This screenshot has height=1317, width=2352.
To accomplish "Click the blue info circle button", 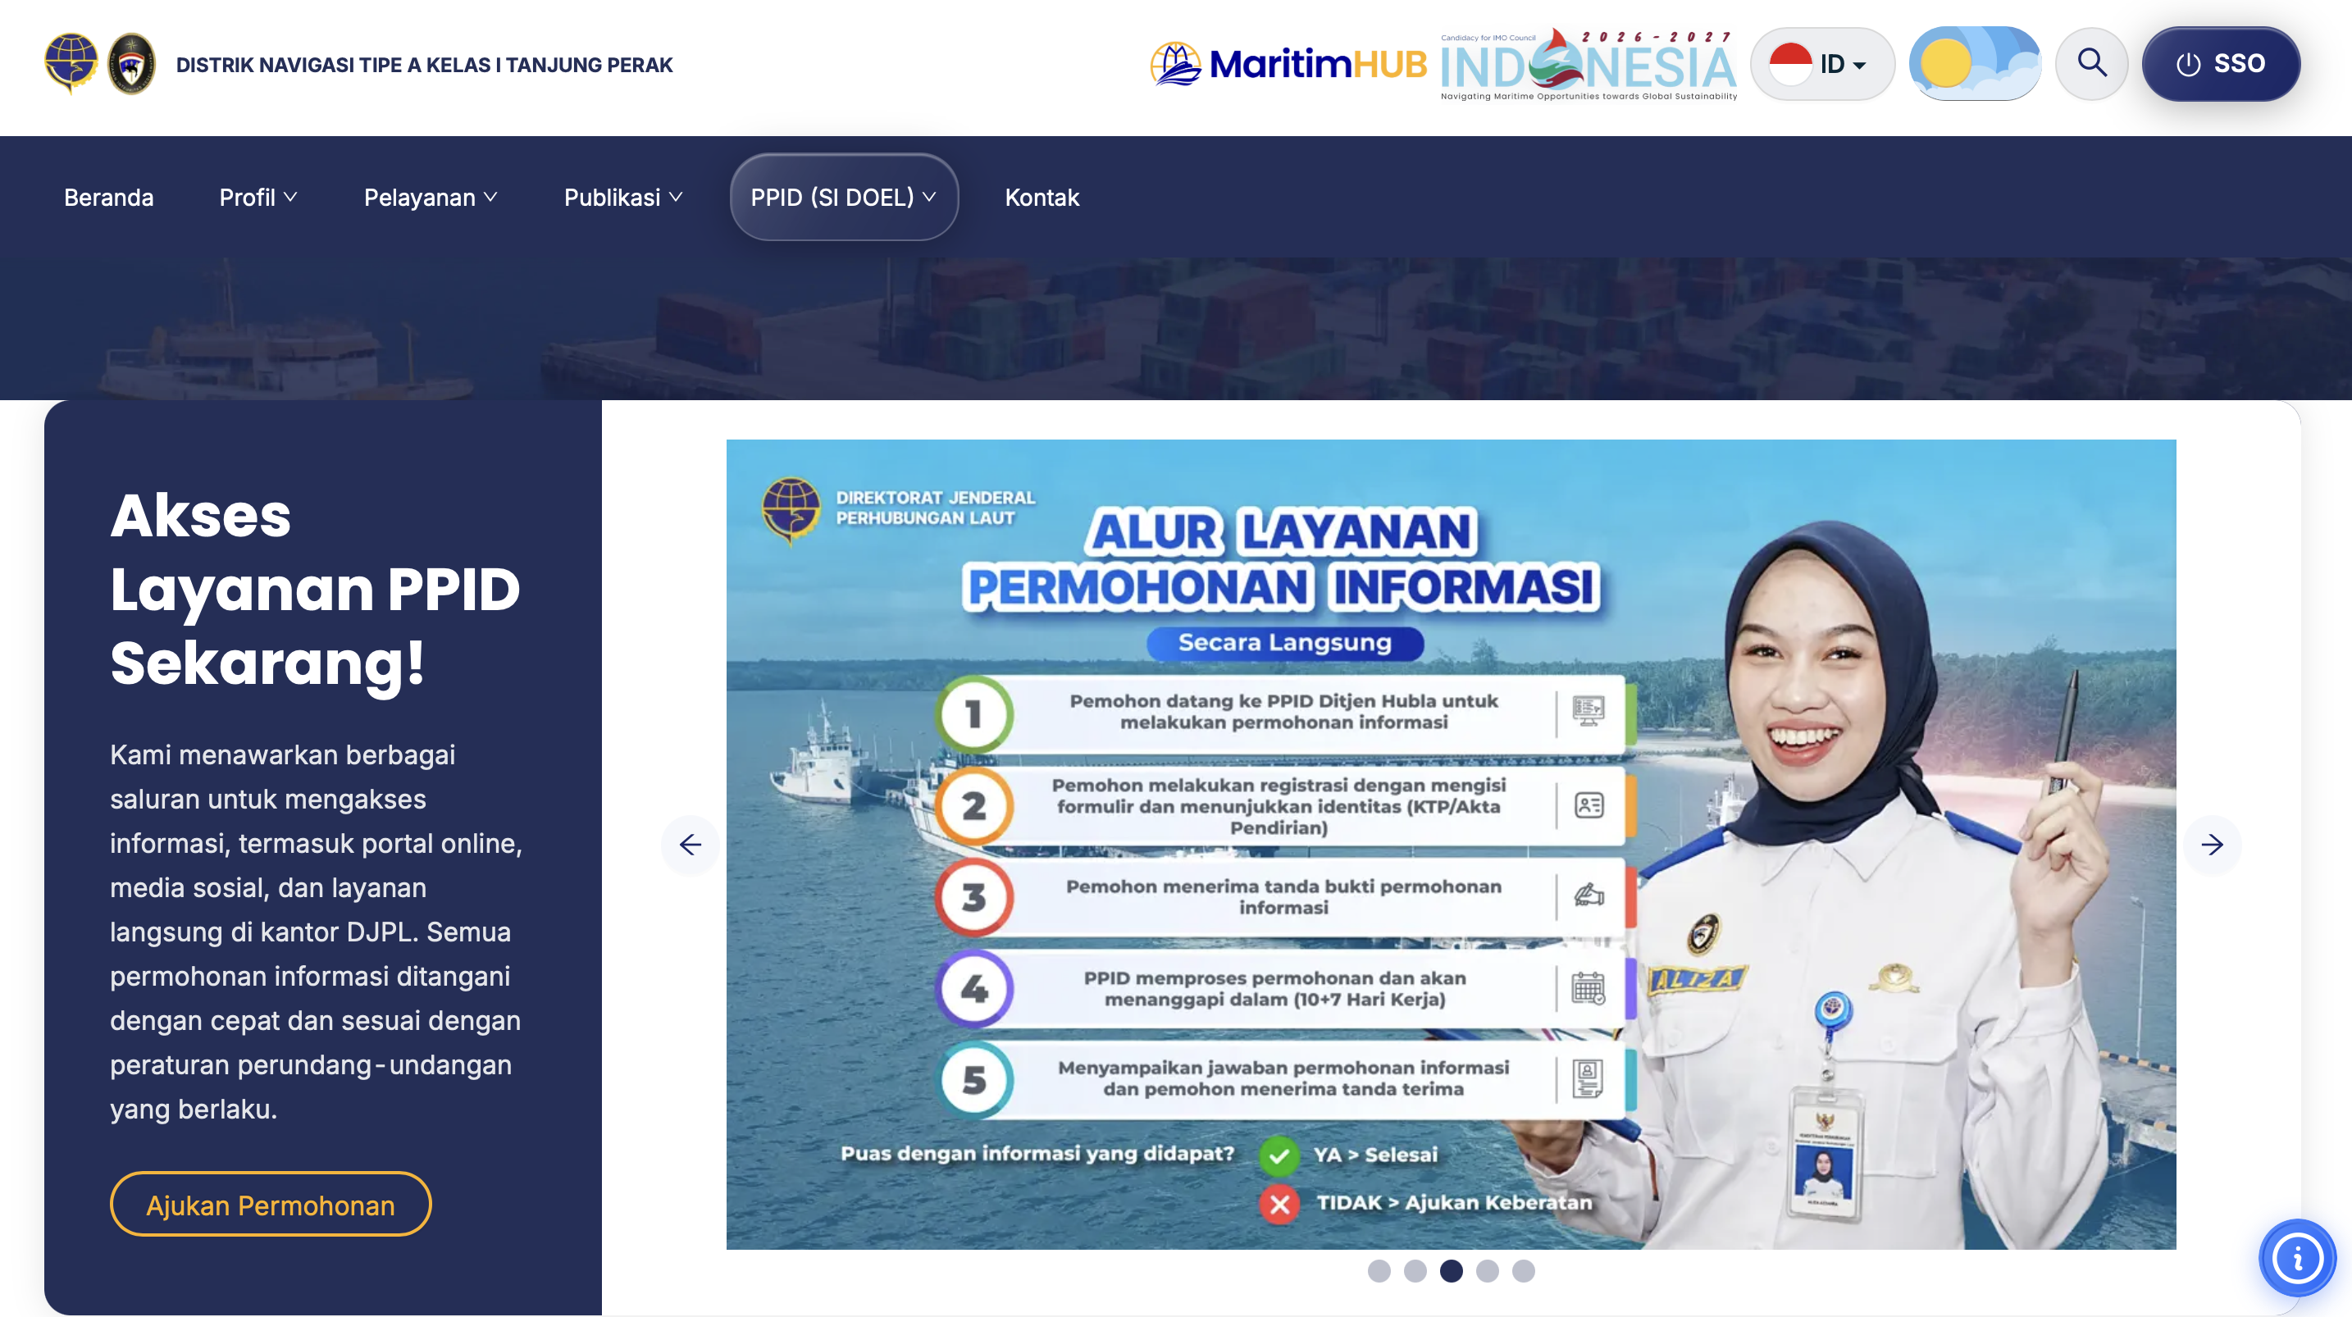I will 2297,1259.
